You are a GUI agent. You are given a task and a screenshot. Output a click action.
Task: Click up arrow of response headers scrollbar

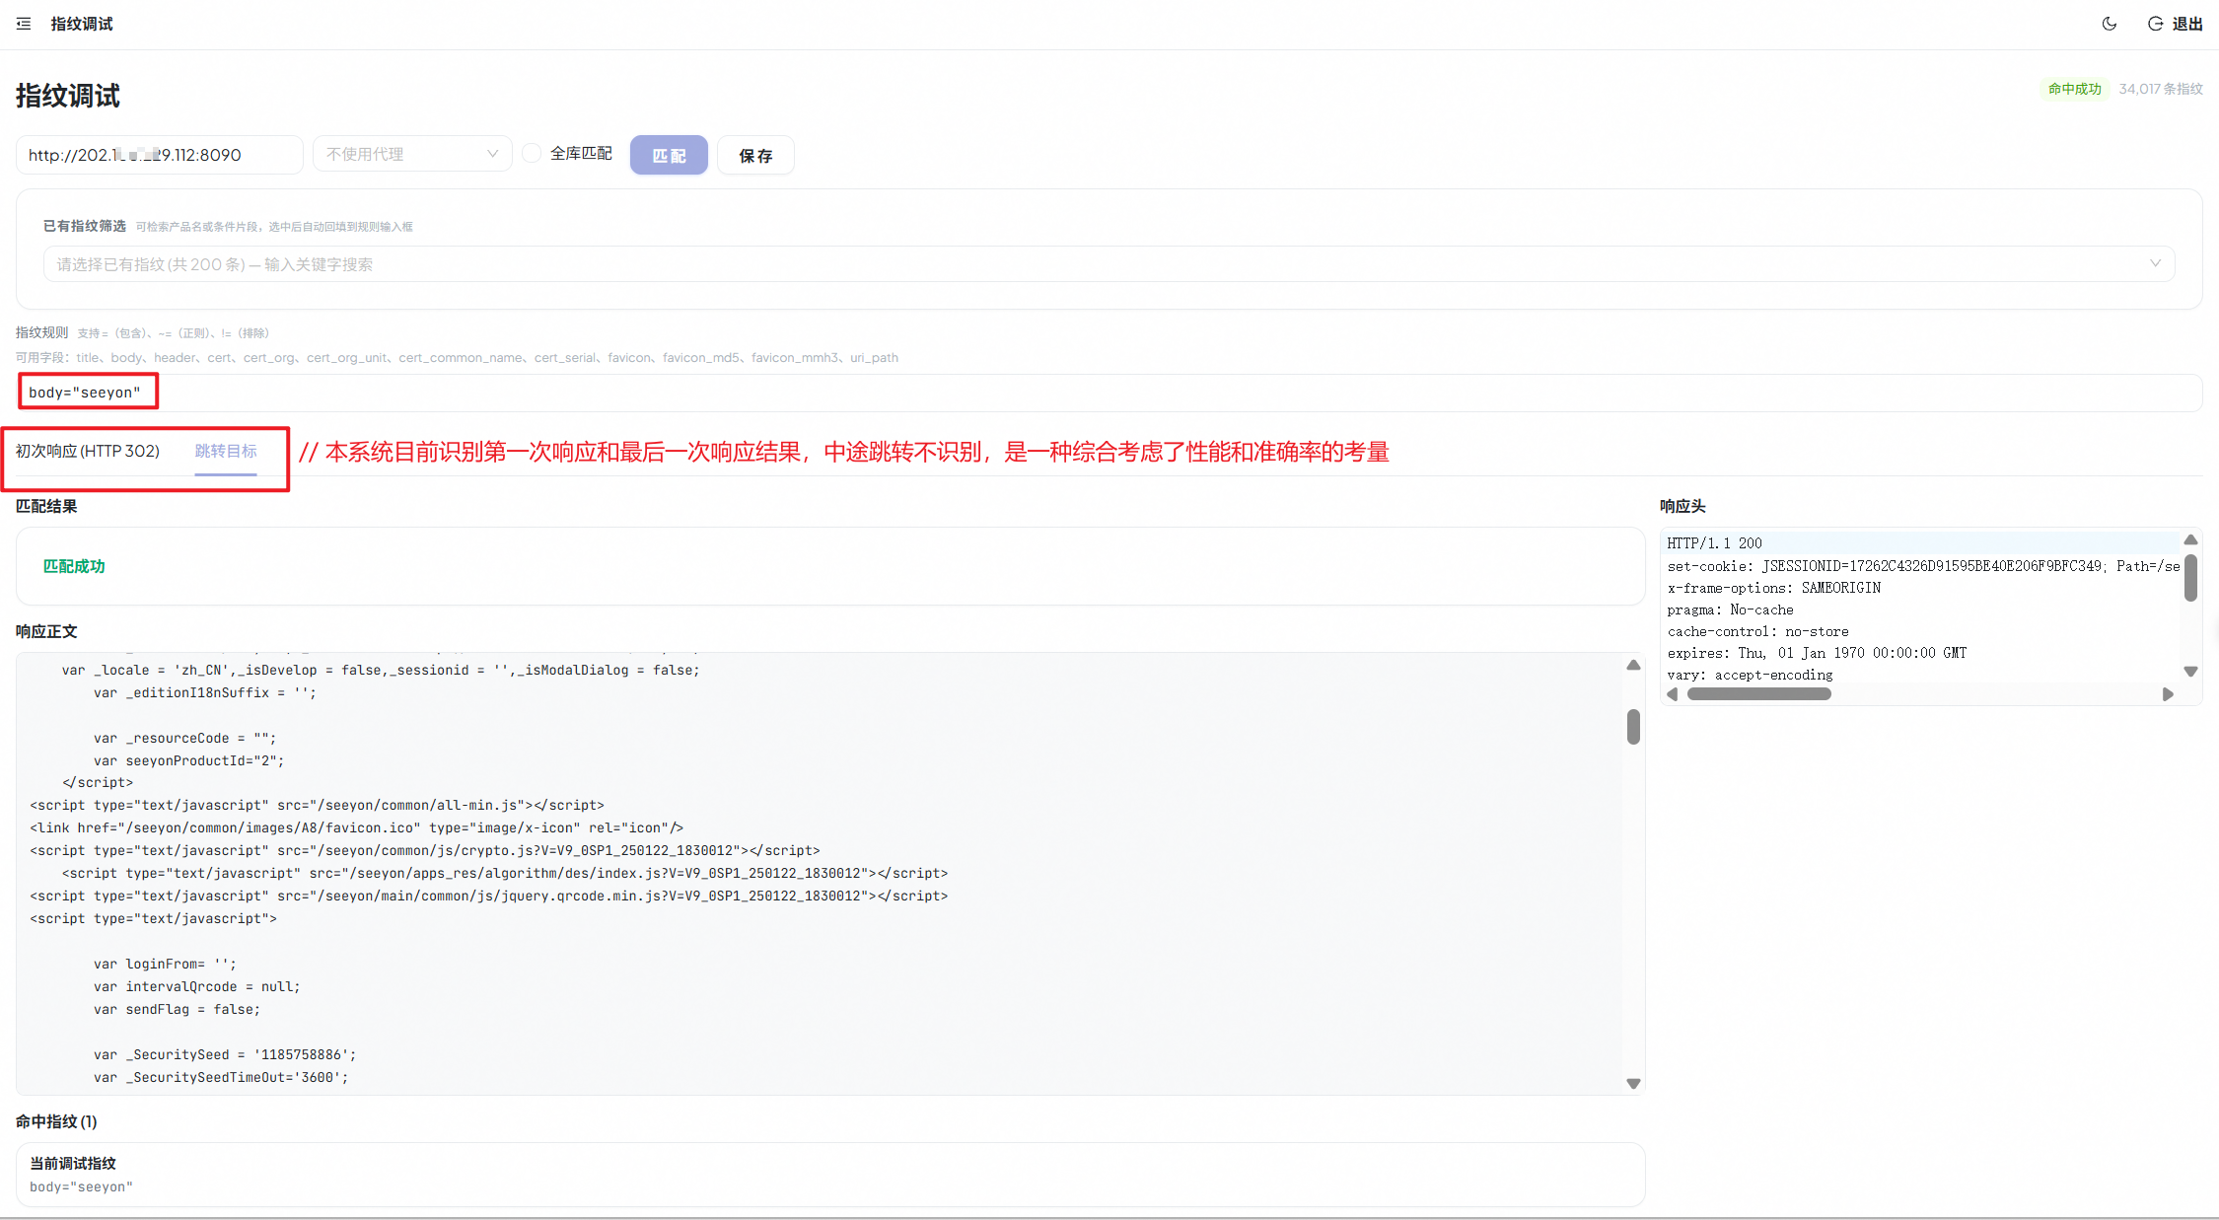click(x=2190, y=539)
